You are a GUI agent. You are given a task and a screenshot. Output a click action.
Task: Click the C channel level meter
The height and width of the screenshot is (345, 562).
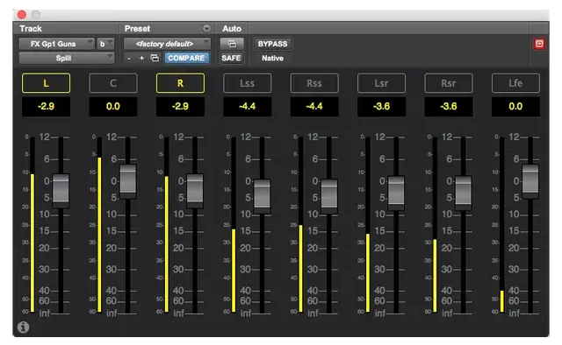99,225
